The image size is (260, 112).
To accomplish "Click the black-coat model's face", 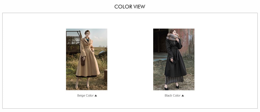I will (x=174, y=32).
